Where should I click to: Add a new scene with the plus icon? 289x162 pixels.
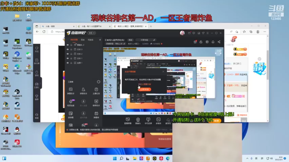pyautogui.click(x=100, y=40)
